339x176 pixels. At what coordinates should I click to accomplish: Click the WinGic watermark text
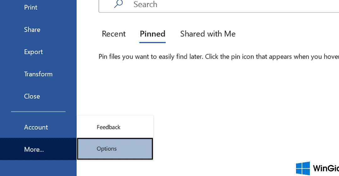tap(326, 168)
